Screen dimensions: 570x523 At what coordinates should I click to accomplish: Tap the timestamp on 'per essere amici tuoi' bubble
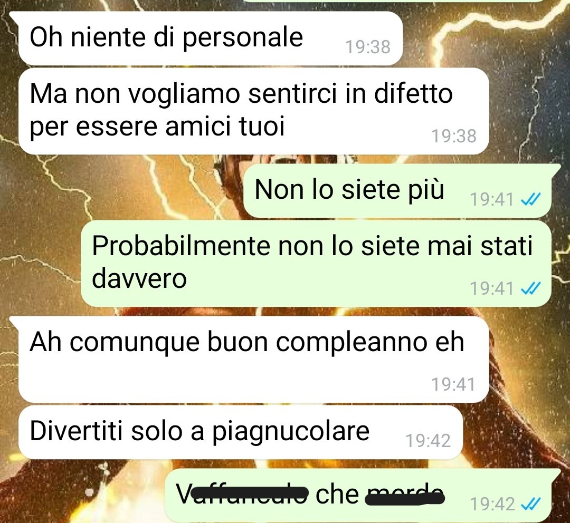[x=454, y=136]
